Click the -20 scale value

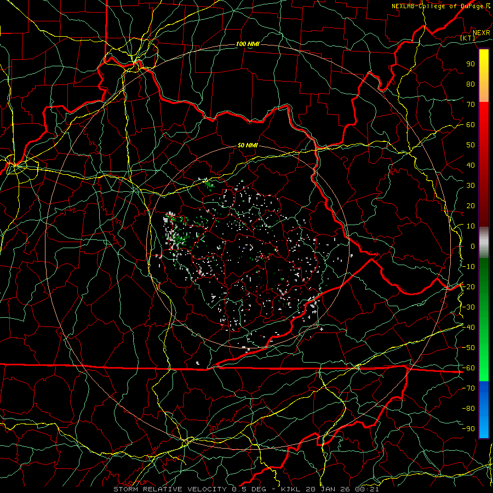pyautogui.click(x=468, y=286)
